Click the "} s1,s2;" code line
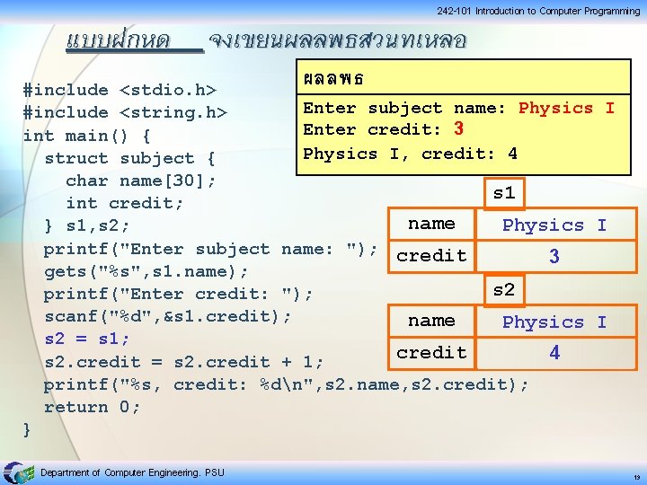The height and width of the screenshot is (485, 647). tap(87, 226)
